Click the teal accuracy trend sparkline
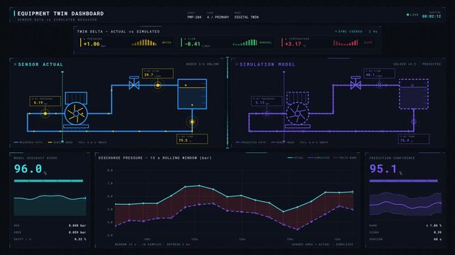 point(50,205)
